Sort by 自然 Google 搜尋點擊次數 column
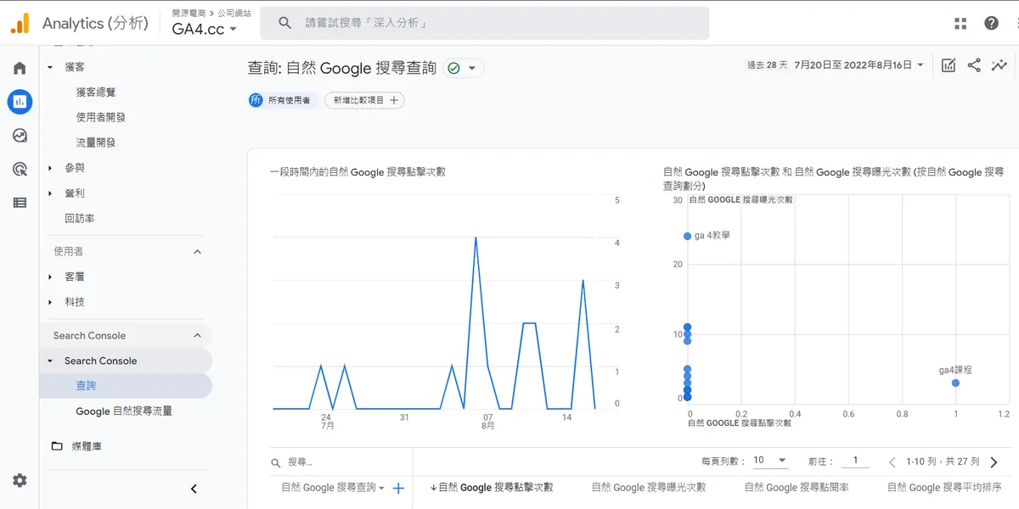Viewport: 1019px width, 509px height. tap(496, 488)
